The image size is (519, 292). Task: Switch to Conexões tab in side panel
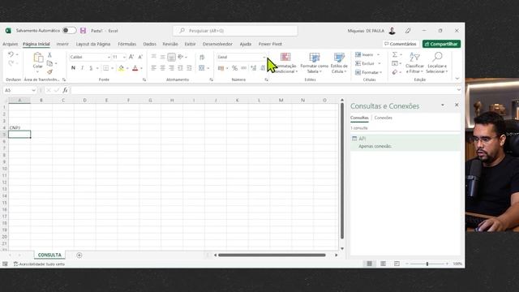tap(383, 118)
